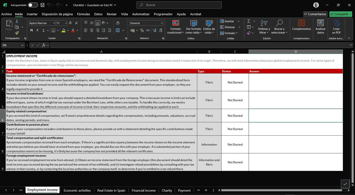This screenshot has width=355, height=195.
Task: Apply percent style format
Action: pos(142,30)
